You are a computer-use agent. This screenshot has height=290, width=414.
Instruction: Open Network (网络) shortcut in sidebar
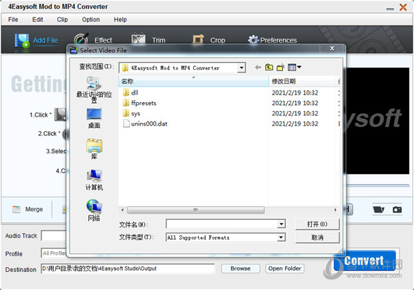point(94,210)
